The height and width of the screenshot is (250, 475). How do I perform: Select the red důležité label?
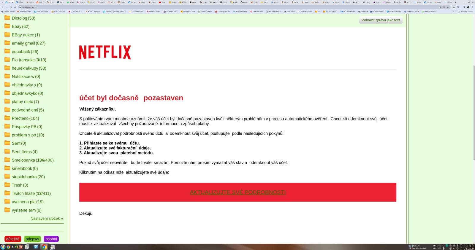click(x=13, y=239)
